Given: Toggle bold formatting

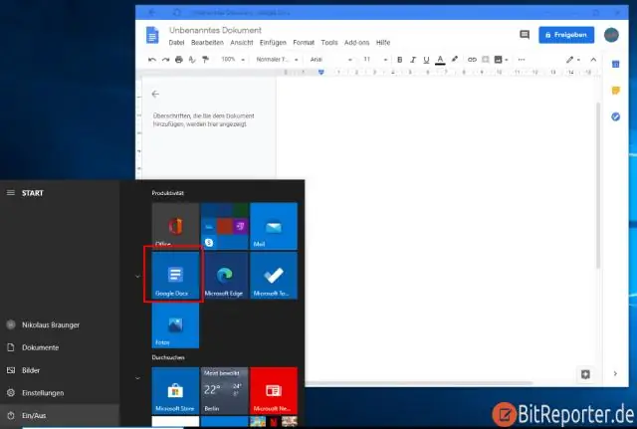Looking at the screenshot, I should (x=400, y=60).
